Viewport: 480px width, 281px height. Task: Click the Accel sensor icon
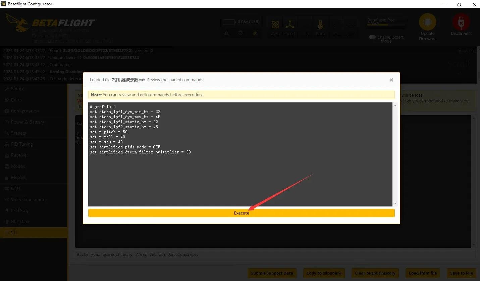tap(290, 25)
